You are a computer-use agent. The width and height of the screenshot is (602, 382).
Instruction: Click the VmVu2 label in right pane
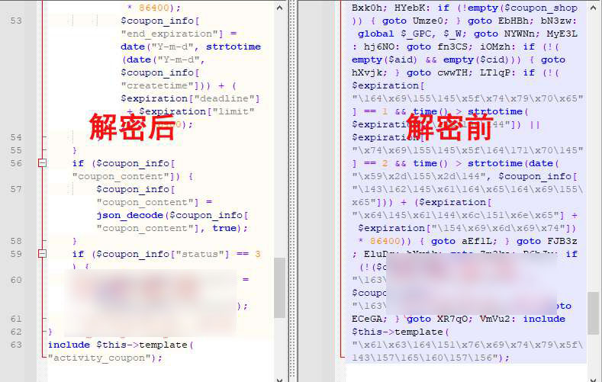point(495,319)
